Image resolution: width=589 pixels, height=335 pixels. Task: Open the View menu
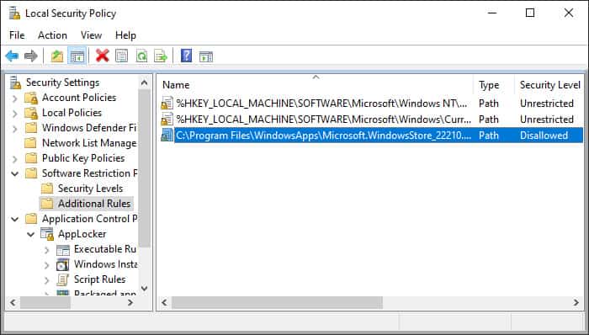pos(91,35)
